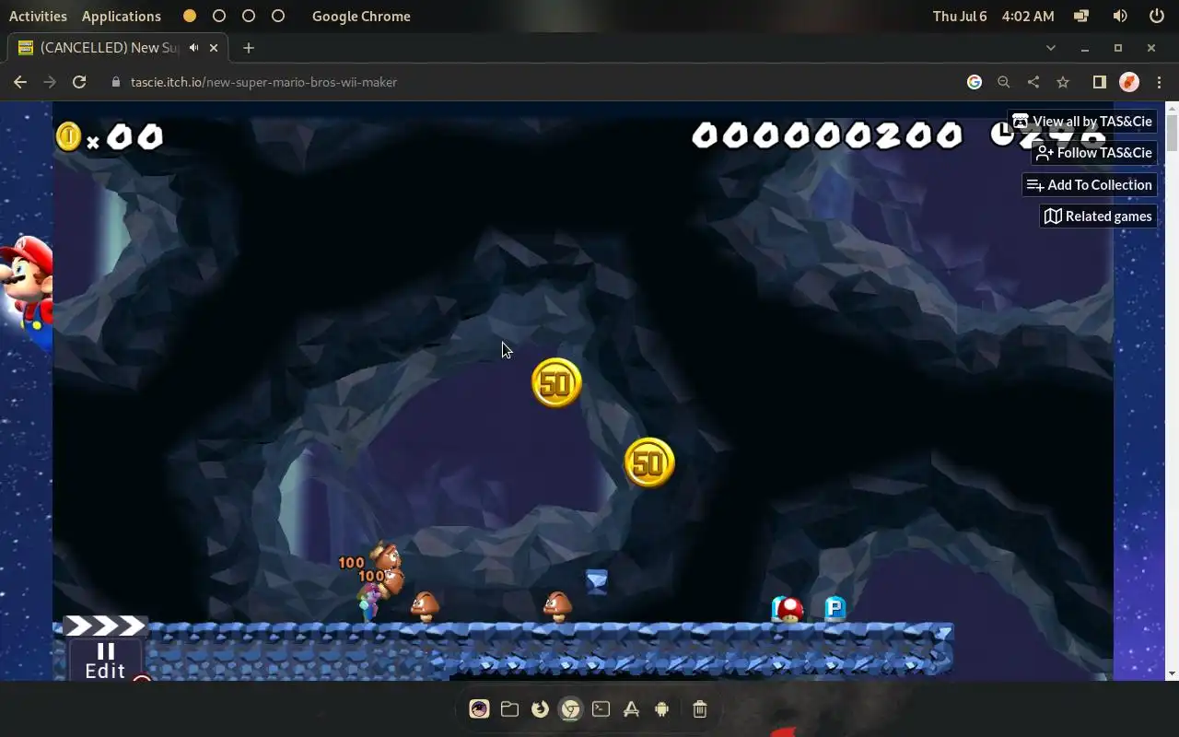Switch to third workspace indicator
Image resolution: width=1179 pixels, height=737 pixels.
coord(249,16)
